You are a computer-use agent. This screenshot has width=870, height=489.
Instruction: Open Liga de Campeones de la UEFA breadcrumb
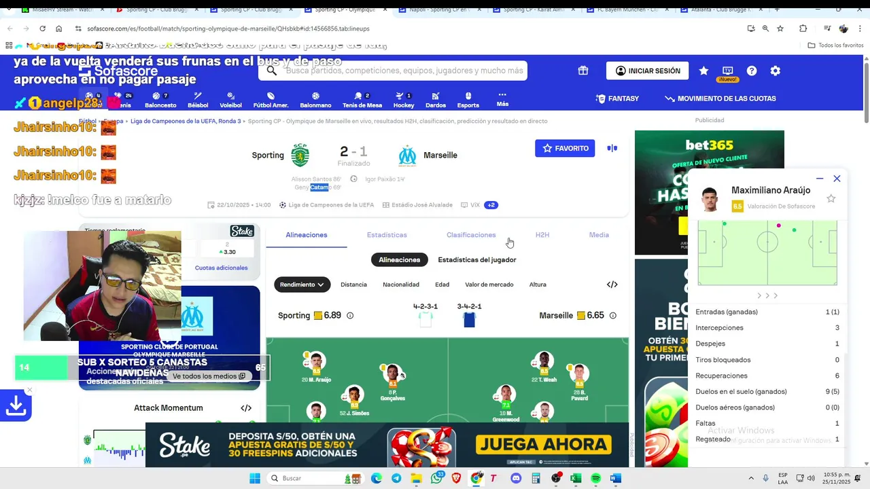click(186, 121)
